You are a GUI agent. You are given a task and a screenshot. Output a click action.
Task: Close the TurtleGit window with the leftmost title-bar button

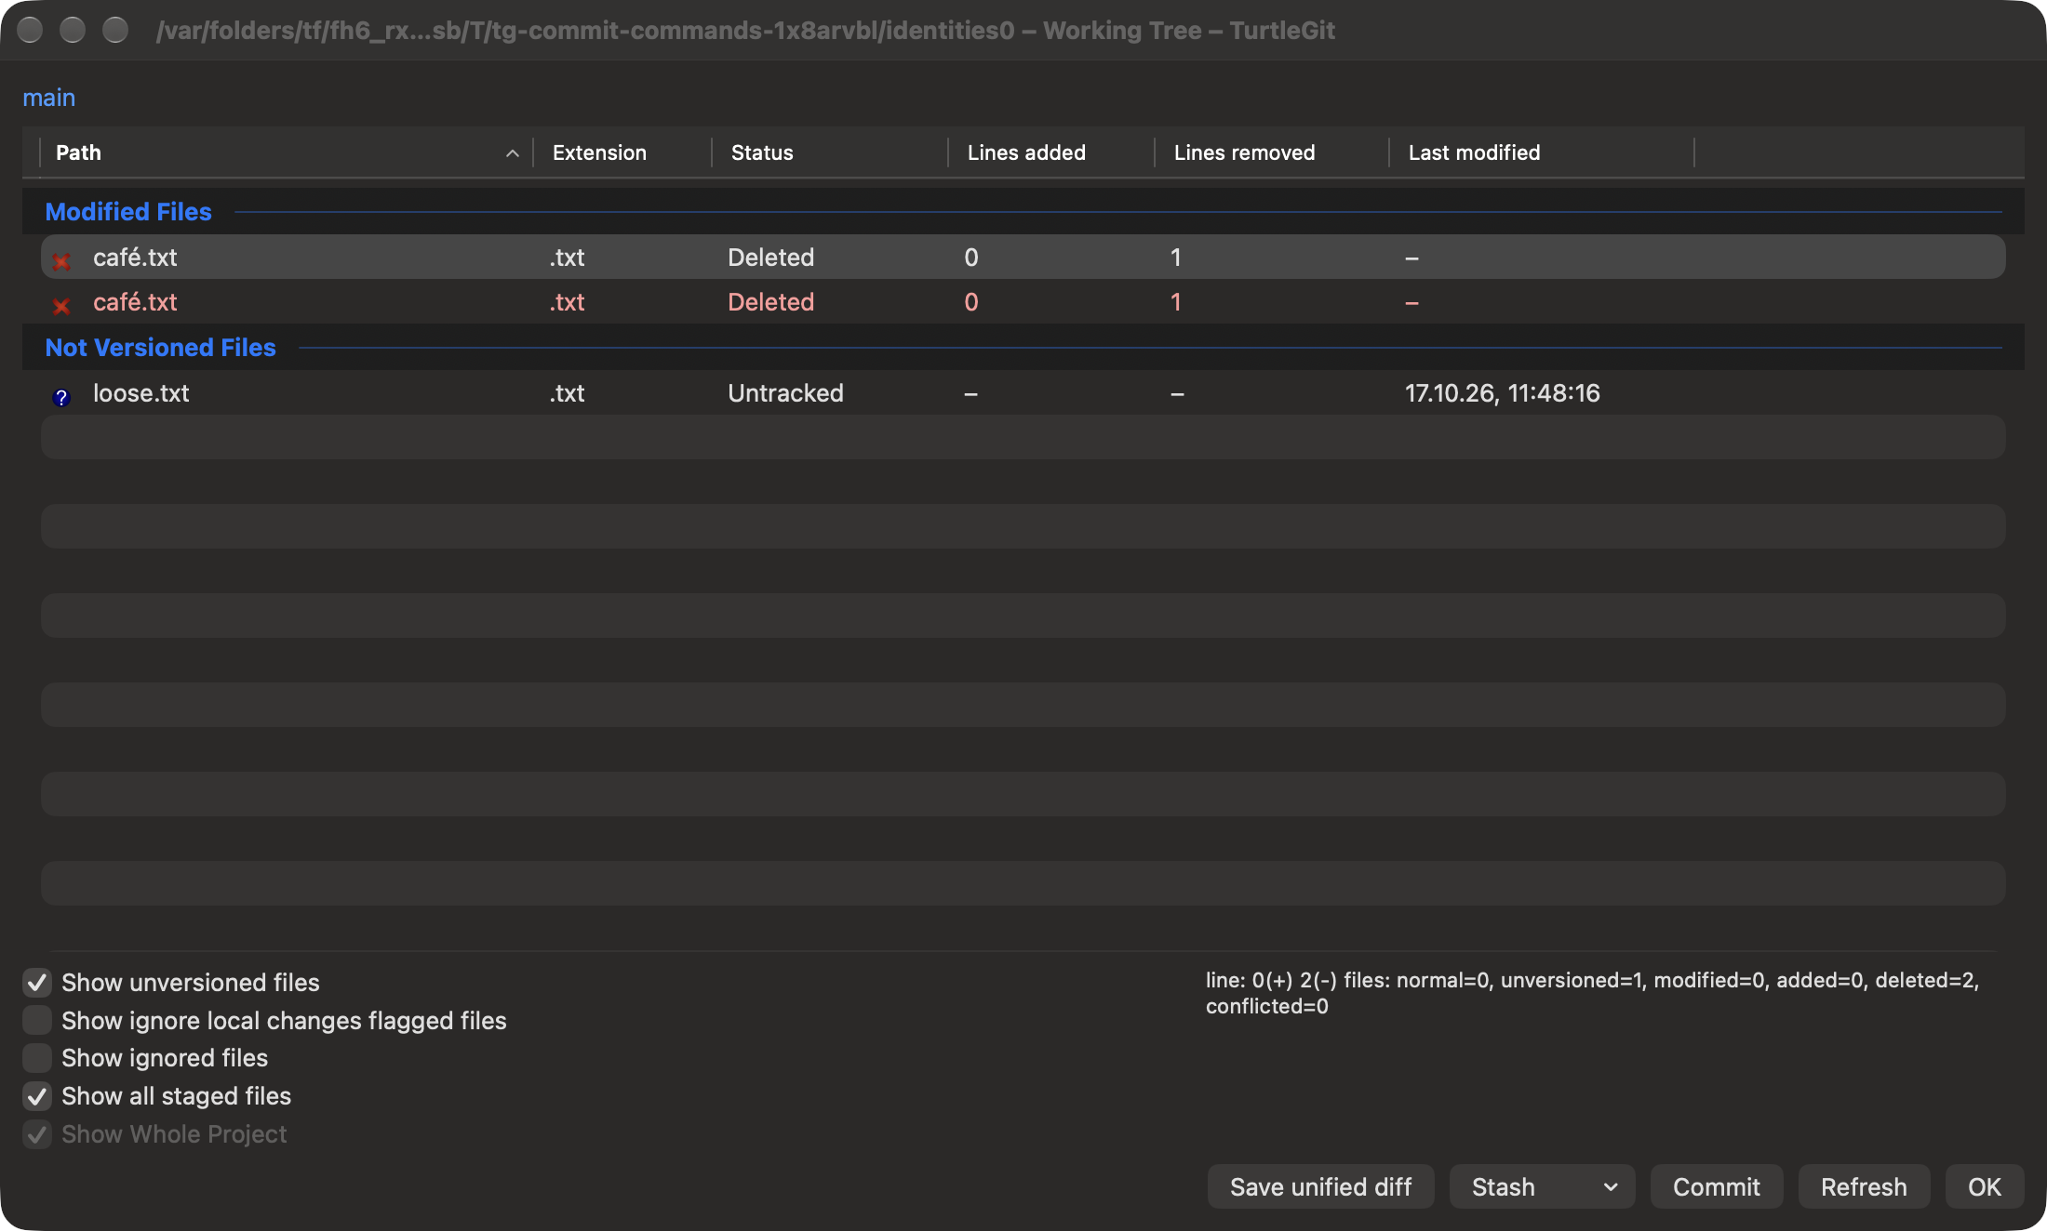click(x=30, y=30)
